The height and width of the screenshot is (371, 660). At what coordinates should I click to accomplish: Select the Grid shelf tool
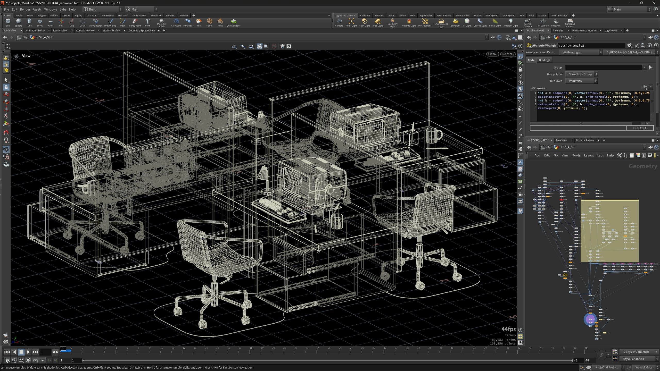pyautogui.click(x=50, y=22)
